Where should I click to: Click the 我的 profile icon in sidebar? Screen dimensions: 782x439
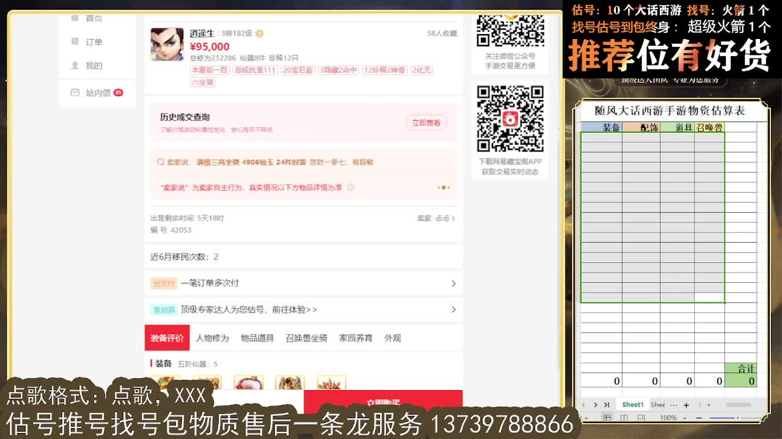point(75,65)
